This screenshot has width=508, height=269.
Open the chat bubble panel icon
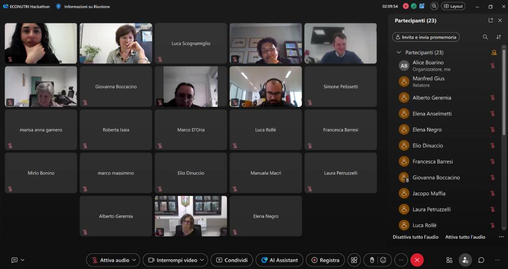coord(481,260)
